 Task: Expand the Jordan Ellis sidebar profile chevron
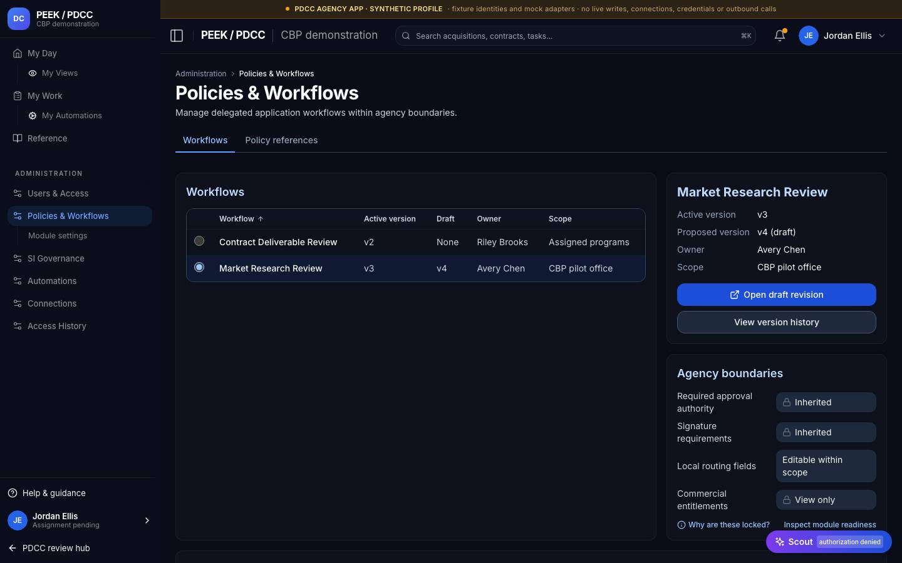147,520
